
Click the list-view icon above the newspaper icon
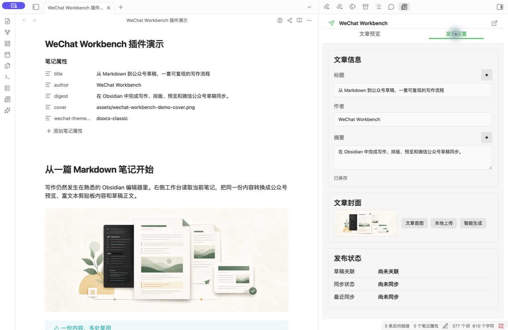coord(7,88)
